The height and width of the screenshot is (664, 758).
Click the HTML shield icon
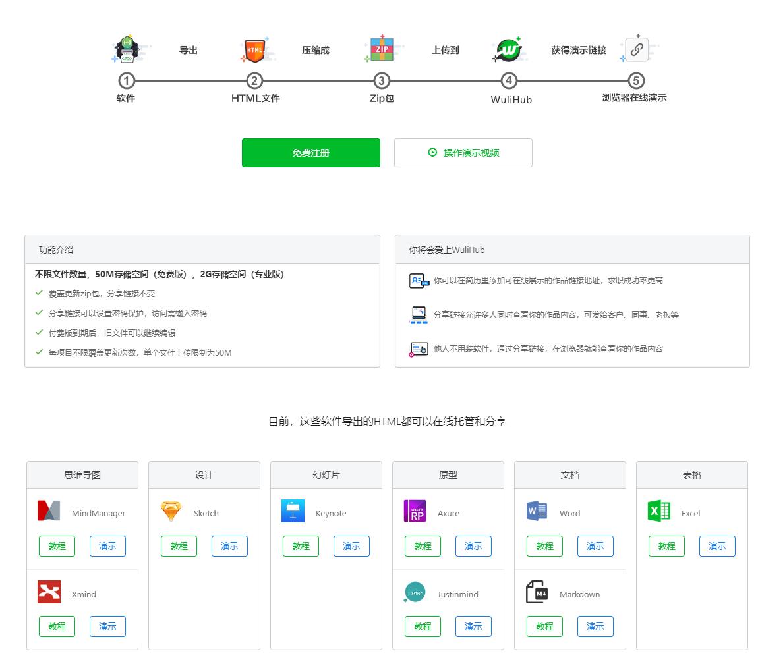[255, 51]
